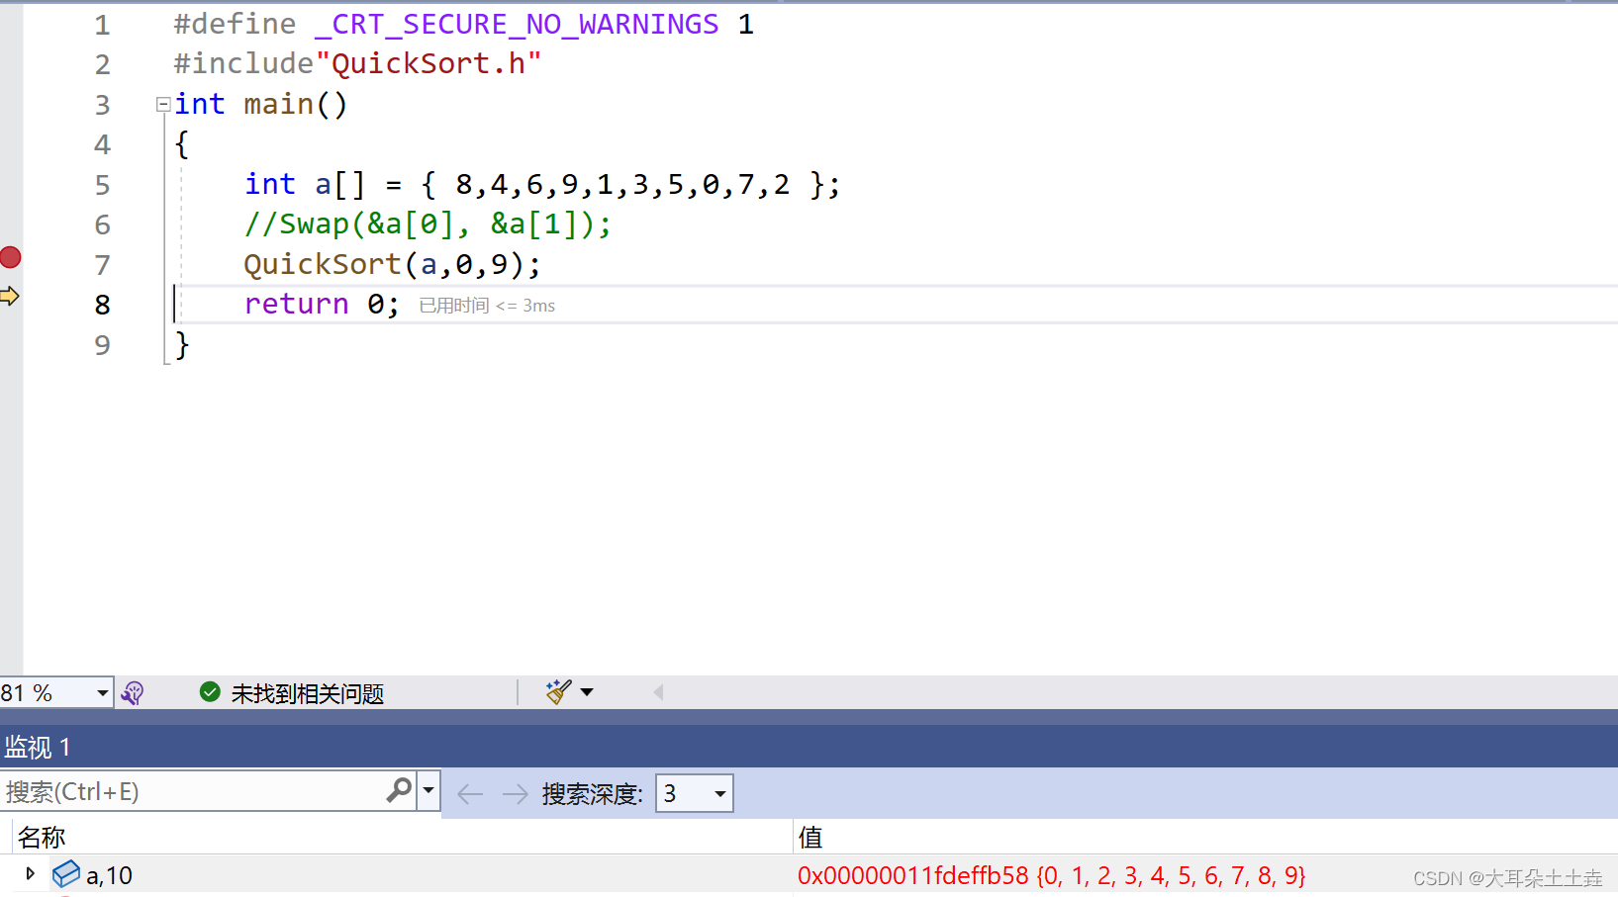The image size is (1618, 897).
Task: Click the cube icon beside a,10
Action: (x=66, y=874)
